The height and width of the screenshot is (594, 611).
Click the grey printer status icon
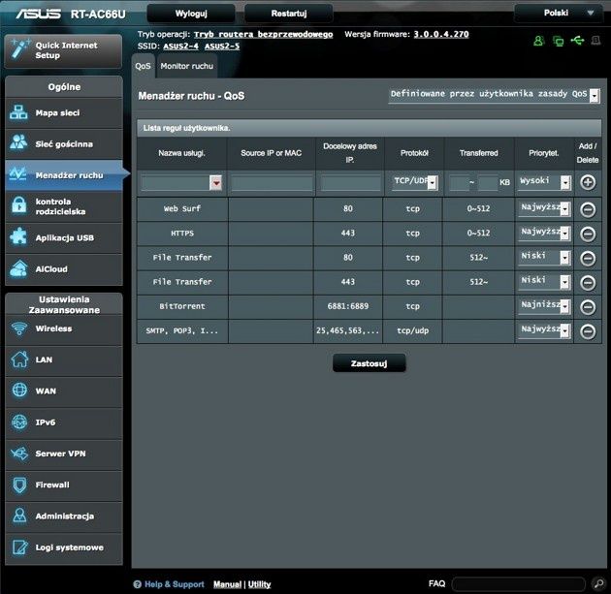[595, 40]
